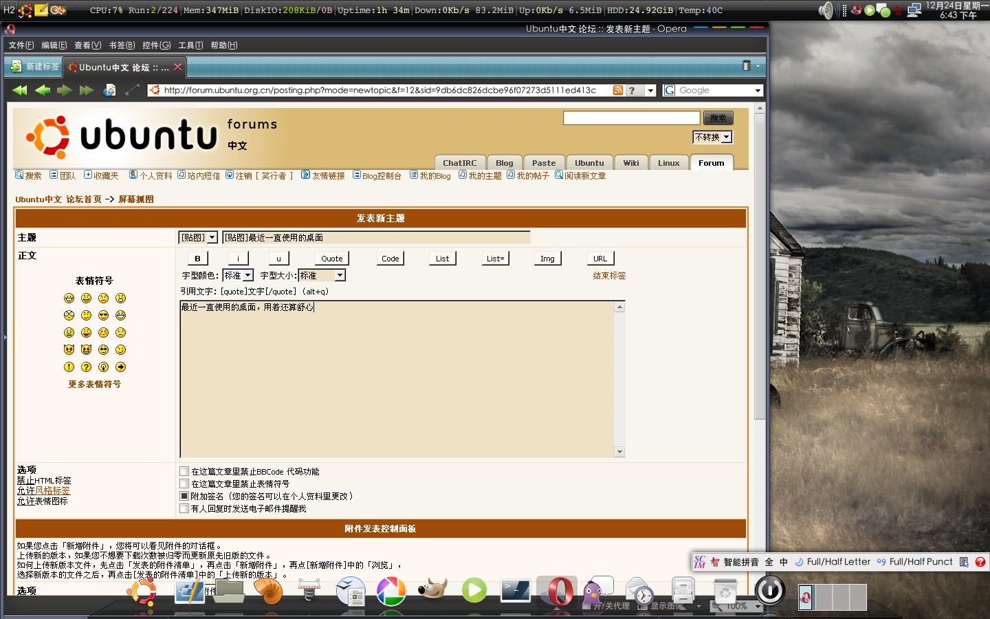
Task: Click the volume speaker tray icon
Action: (826, 10)
